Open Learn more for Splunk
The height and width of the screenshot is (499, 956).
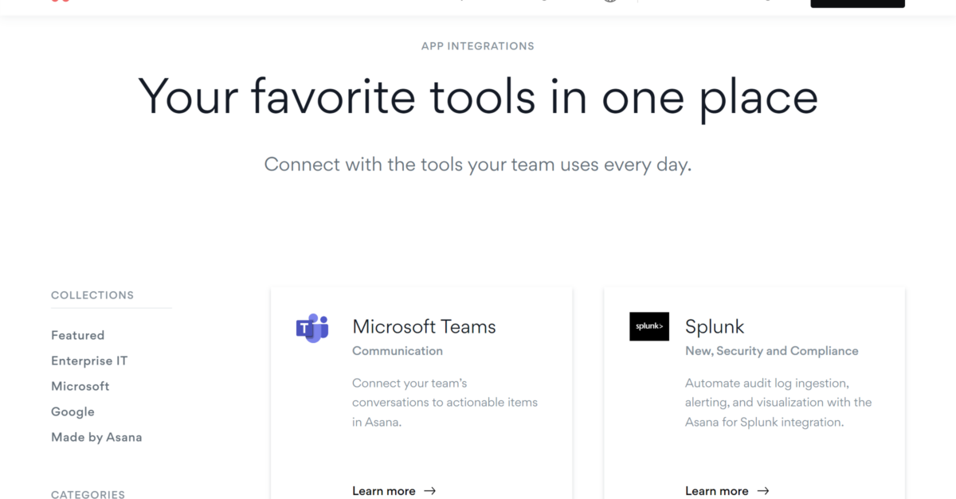[x=717, y=491]
